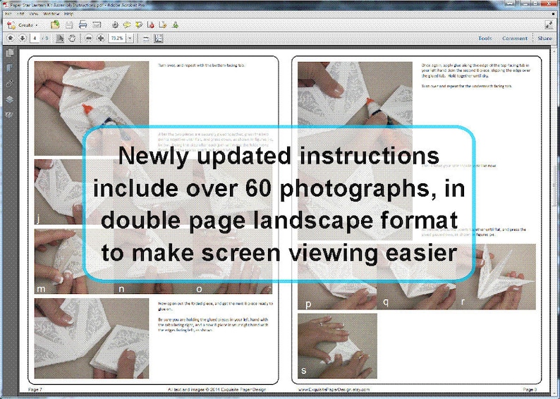This screenshot has height=399, width=560.
Task: Click the fit one full page icon
Action: click(x=159, y=39)
